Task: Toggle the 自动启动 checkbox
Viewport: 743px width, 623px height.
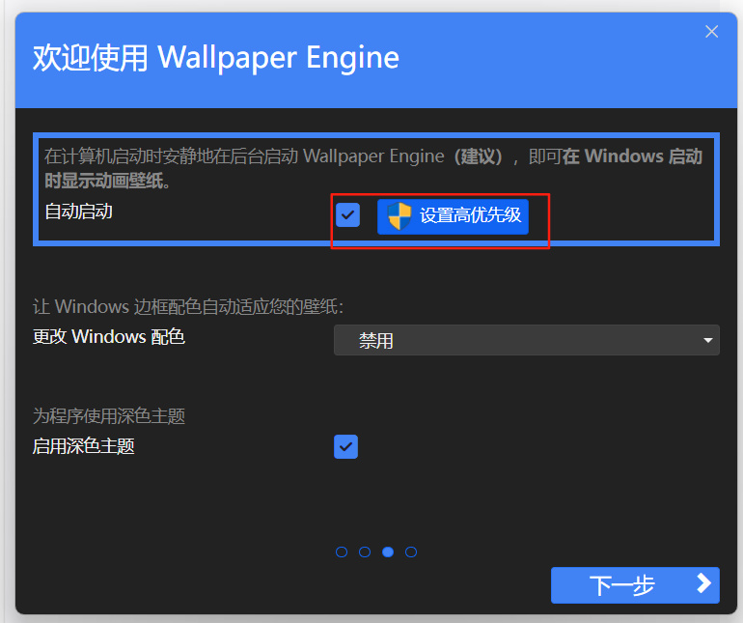Action: coord(347,215)
